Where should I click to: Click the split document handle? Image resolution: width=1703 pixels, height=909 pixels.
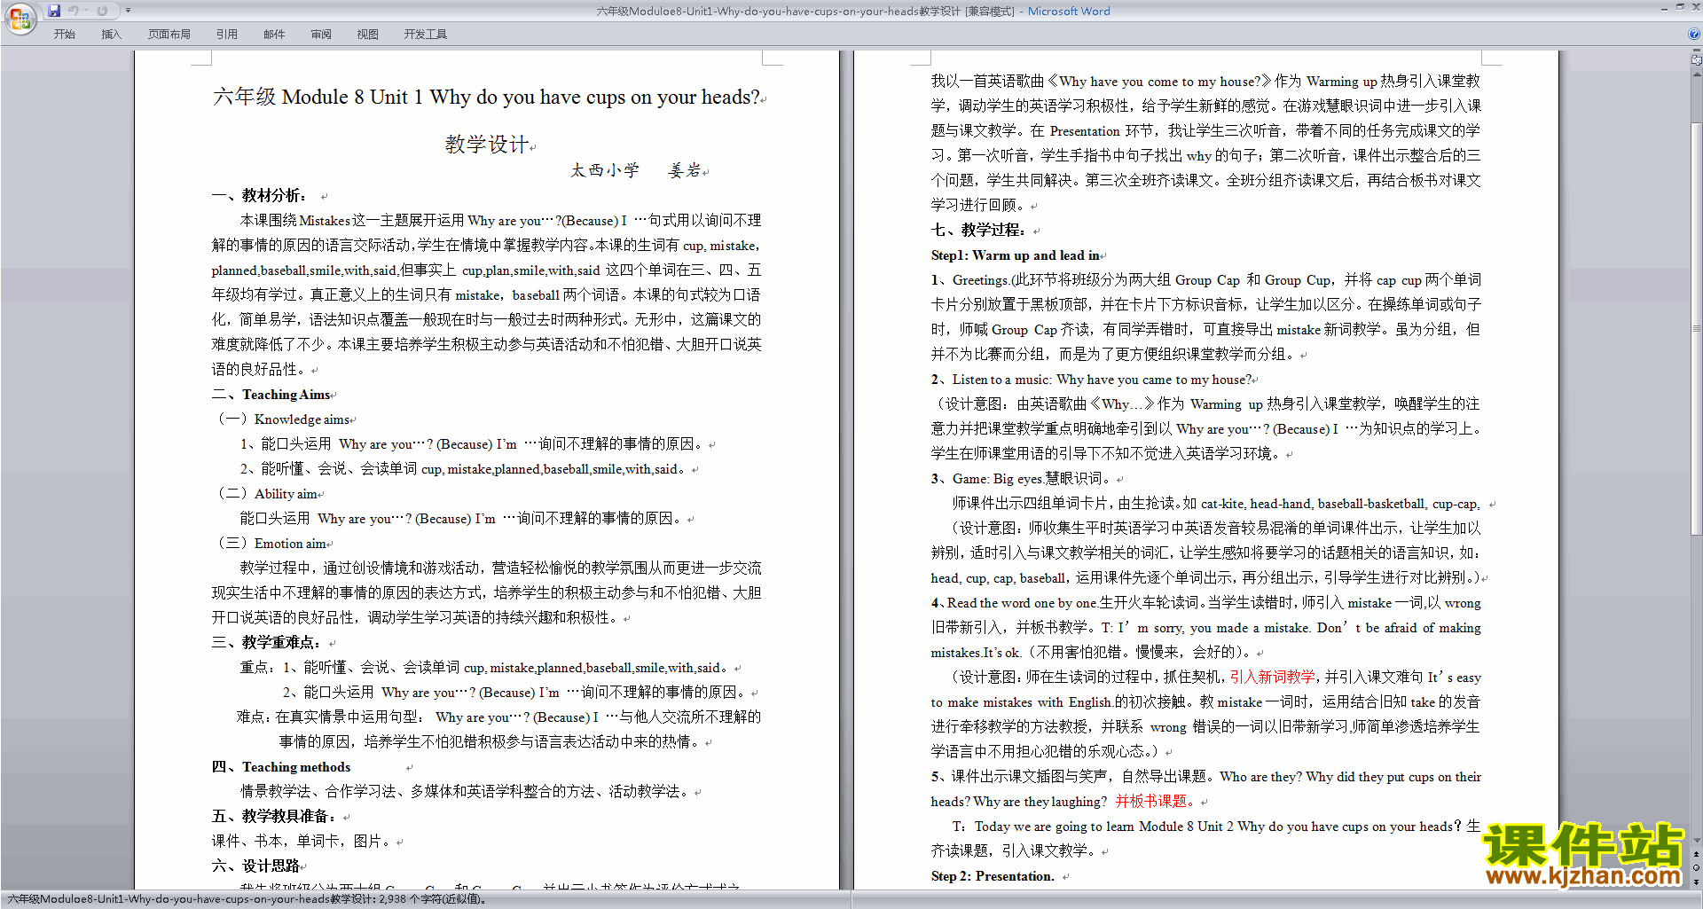tap(1696, 51)
